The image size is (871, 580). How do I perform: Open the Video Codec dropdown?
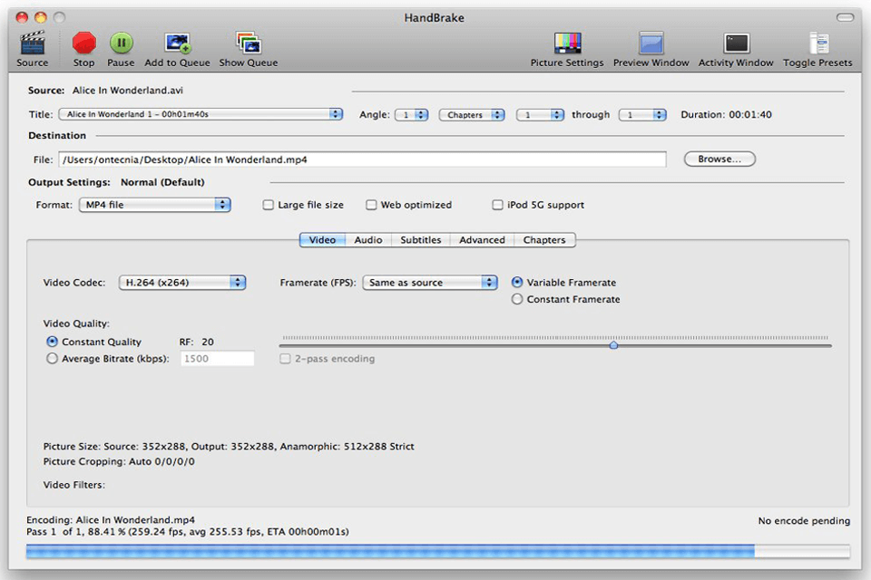click(x=181, y=282)
